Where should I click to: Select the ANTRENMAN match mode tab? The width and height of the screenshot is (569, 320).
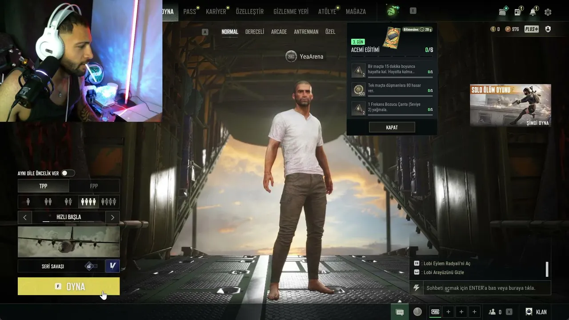point(306,32)
